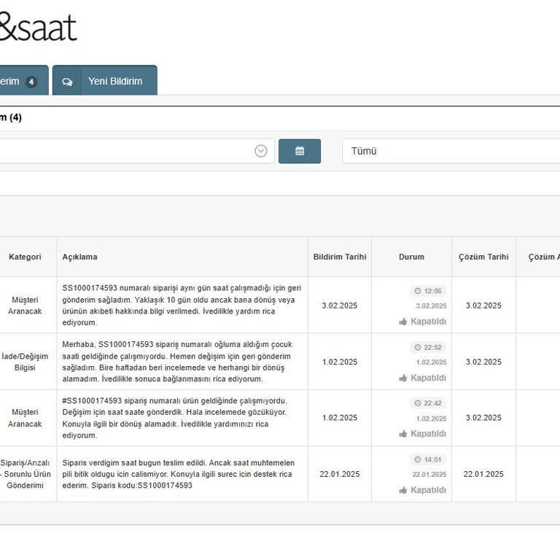This screenshot has width=560, height=560.
Task: Click Kapatıldı status in 12:56 row
Action: pyautogui.click(x=428, y=322)
